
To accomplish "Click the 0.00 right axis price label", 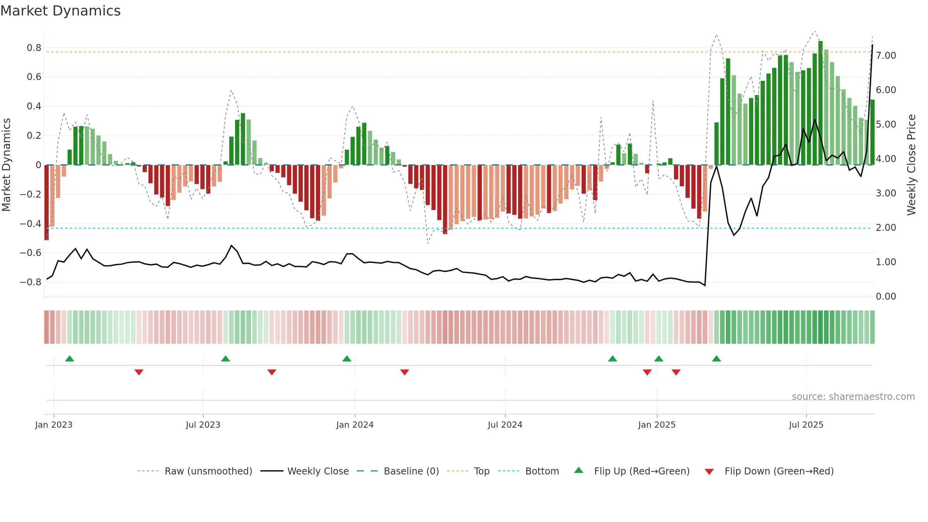I will (886, 297).
